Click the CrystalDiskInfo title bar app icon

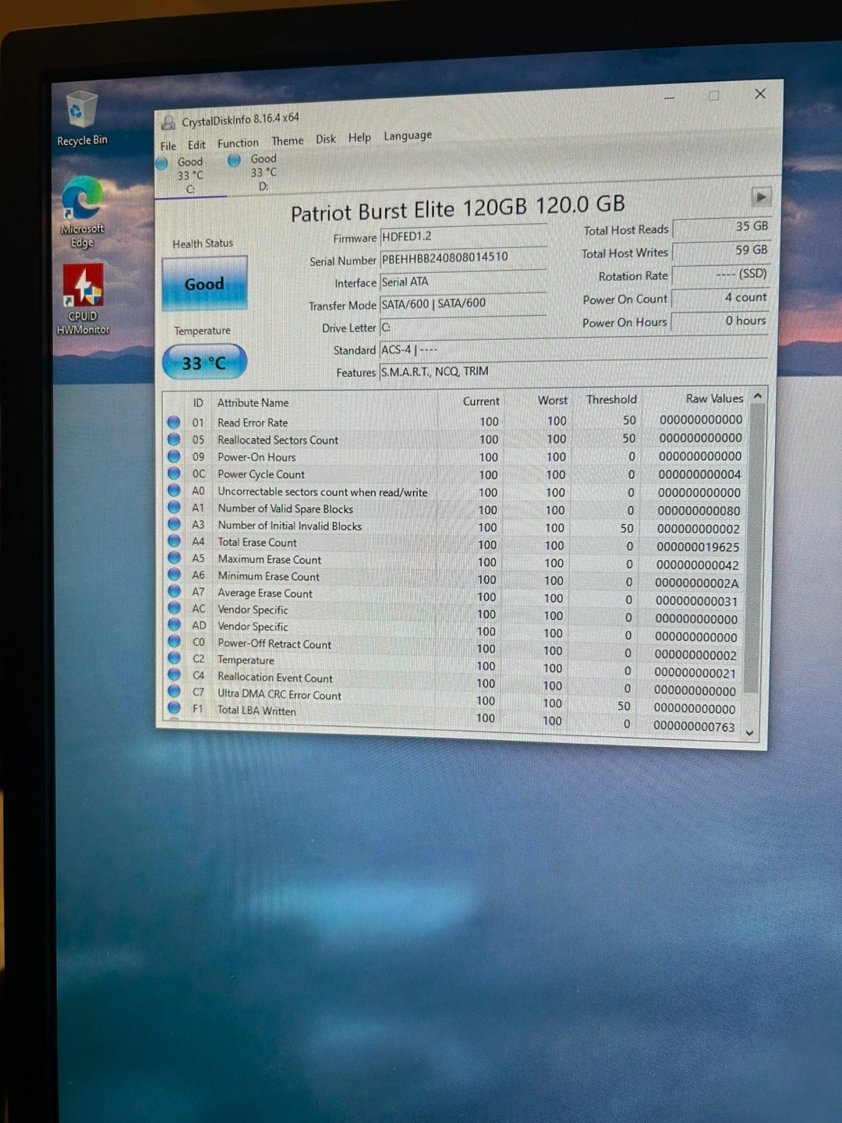click(x=168, y=122)
